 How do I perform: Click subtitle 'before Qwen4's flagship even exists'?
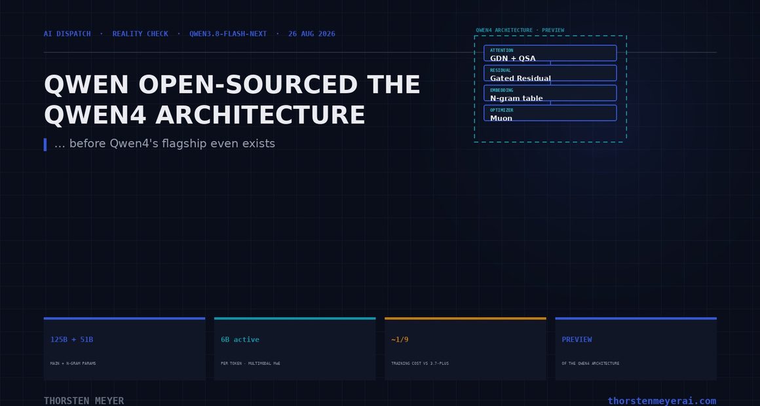(172, 143)
